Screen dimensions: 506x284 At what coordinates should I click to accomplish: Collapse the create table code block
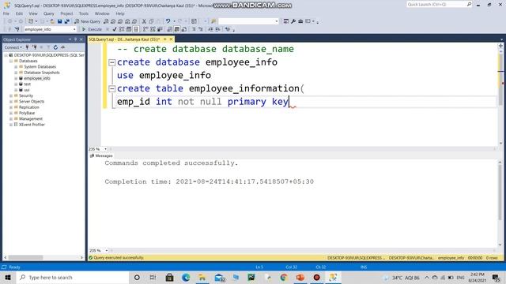[x=112, y=89]
